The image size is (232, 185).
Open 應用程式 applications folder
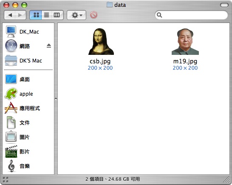28,108
